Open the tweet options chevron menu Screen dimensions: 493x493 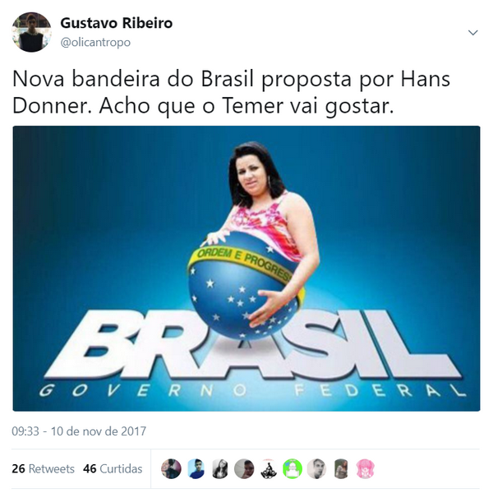point(472,32)
